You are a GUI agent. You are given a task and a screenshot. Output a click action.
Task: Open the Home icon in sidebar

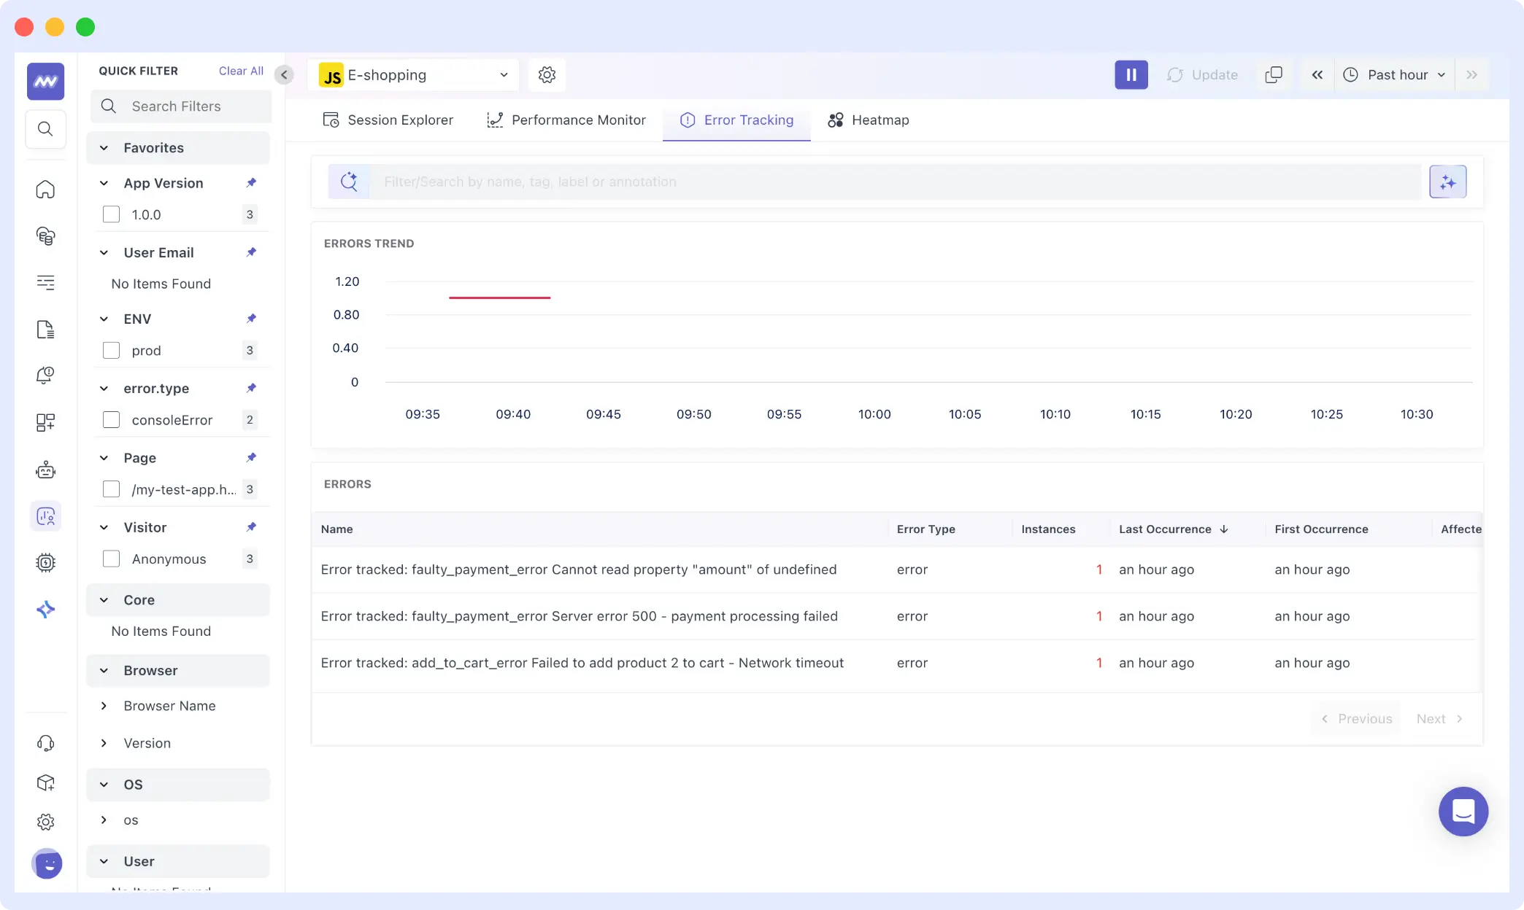[x=45, y=190]
